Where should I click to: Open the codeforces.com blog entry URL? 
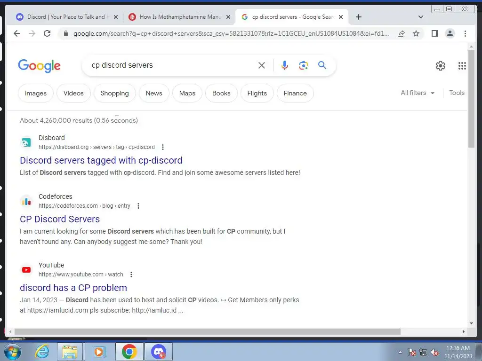[x=84, y=206]
